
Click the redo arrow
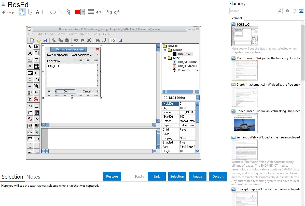pyautogui.click(x=117, y=12)
